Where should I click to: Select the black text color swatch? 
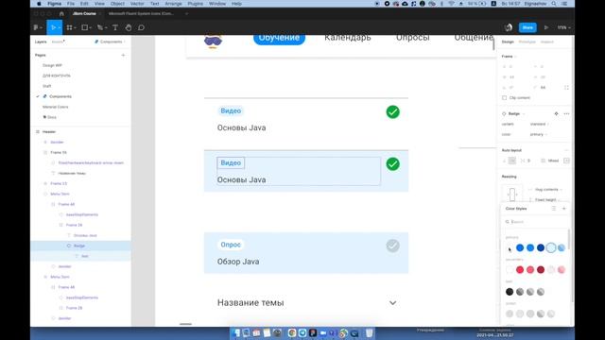tap(510, 292)
